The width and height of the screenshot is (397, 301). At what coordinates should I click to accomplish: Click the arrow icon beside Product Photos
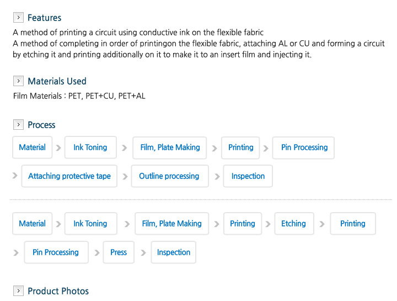tap(18, 291)
